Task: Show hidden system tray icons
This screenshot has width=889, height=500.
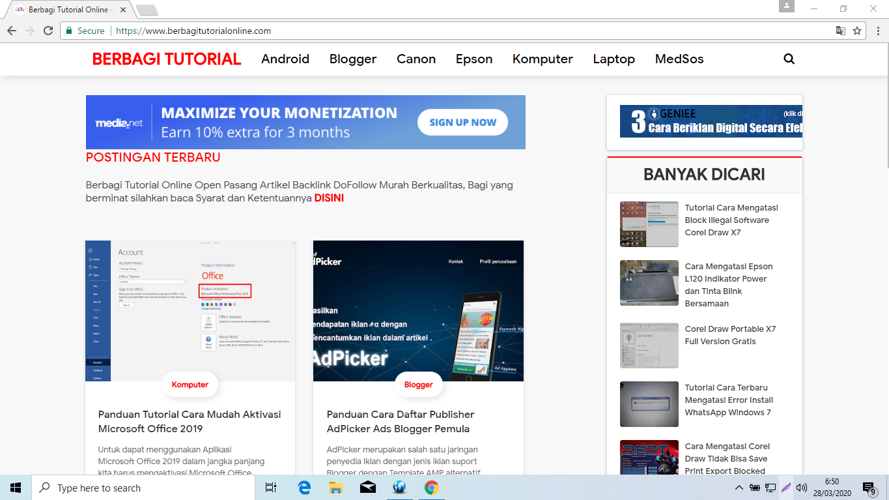Action: click(x=739, y=488)
